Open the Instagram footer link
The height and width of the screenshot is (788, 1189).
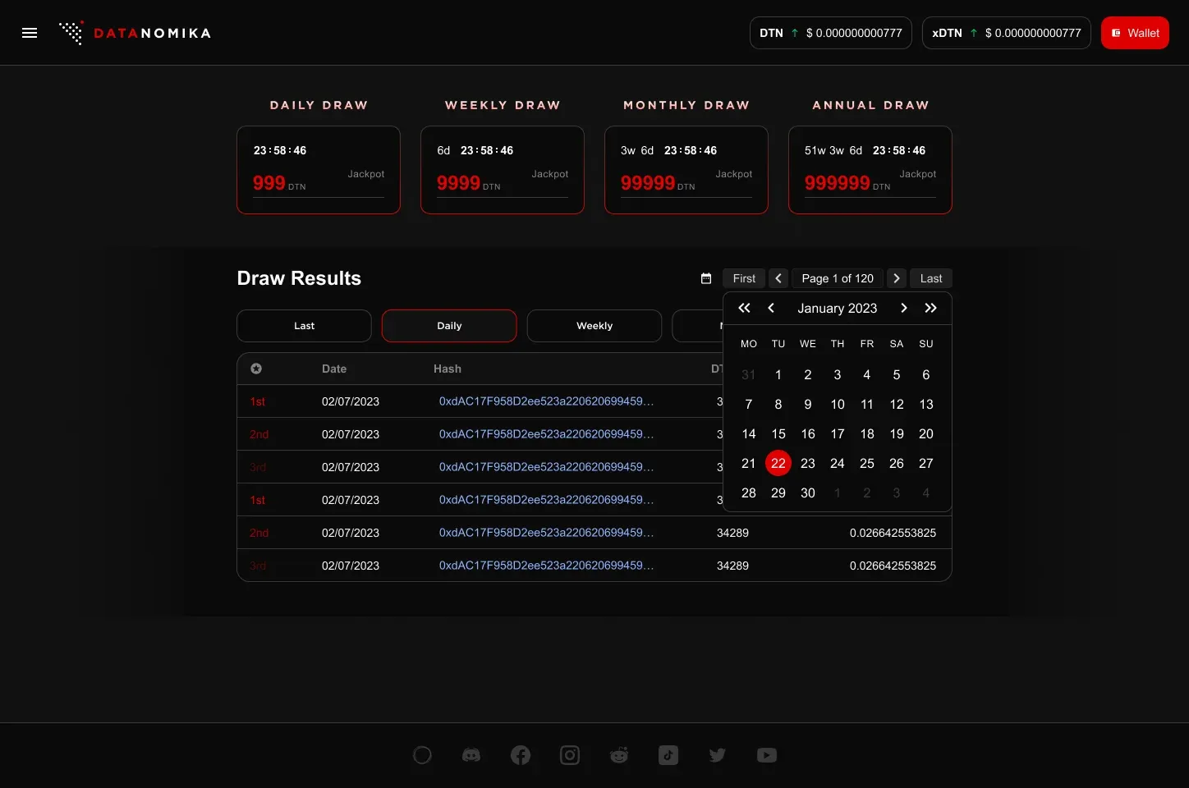(x=570, y=755)
